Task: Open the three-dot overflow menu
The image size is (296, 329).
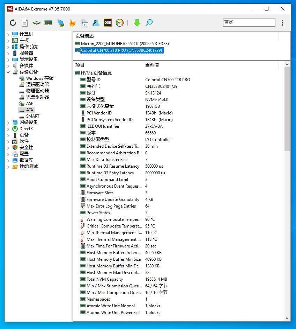Action: click(283, 22)
